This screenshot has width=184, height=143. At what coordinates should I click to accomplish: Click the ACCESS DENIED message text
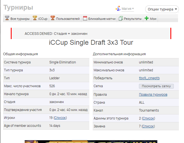click(x=56, y=34)
